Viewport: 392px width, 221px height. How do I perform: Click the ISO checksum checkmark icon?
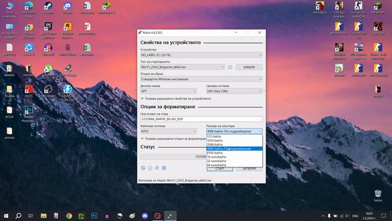[x=230, y=67]
